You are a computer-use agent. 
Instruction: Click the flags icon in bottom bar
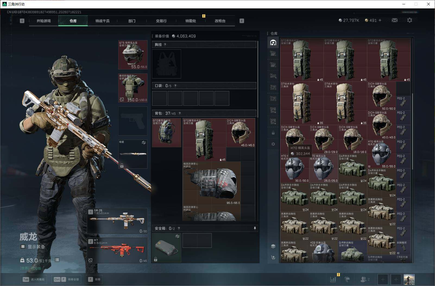(x=347, y=279)
